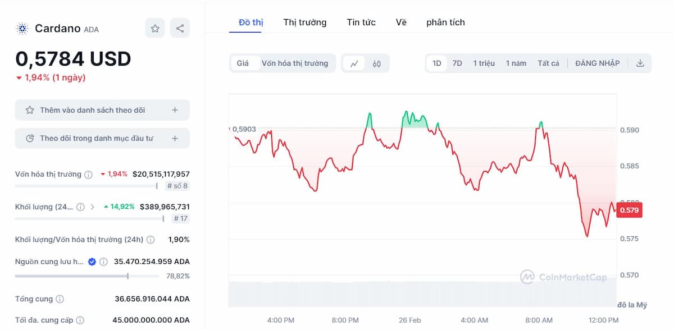
Task: Click the star icon next to Cardano
Action: pos(154,27)
